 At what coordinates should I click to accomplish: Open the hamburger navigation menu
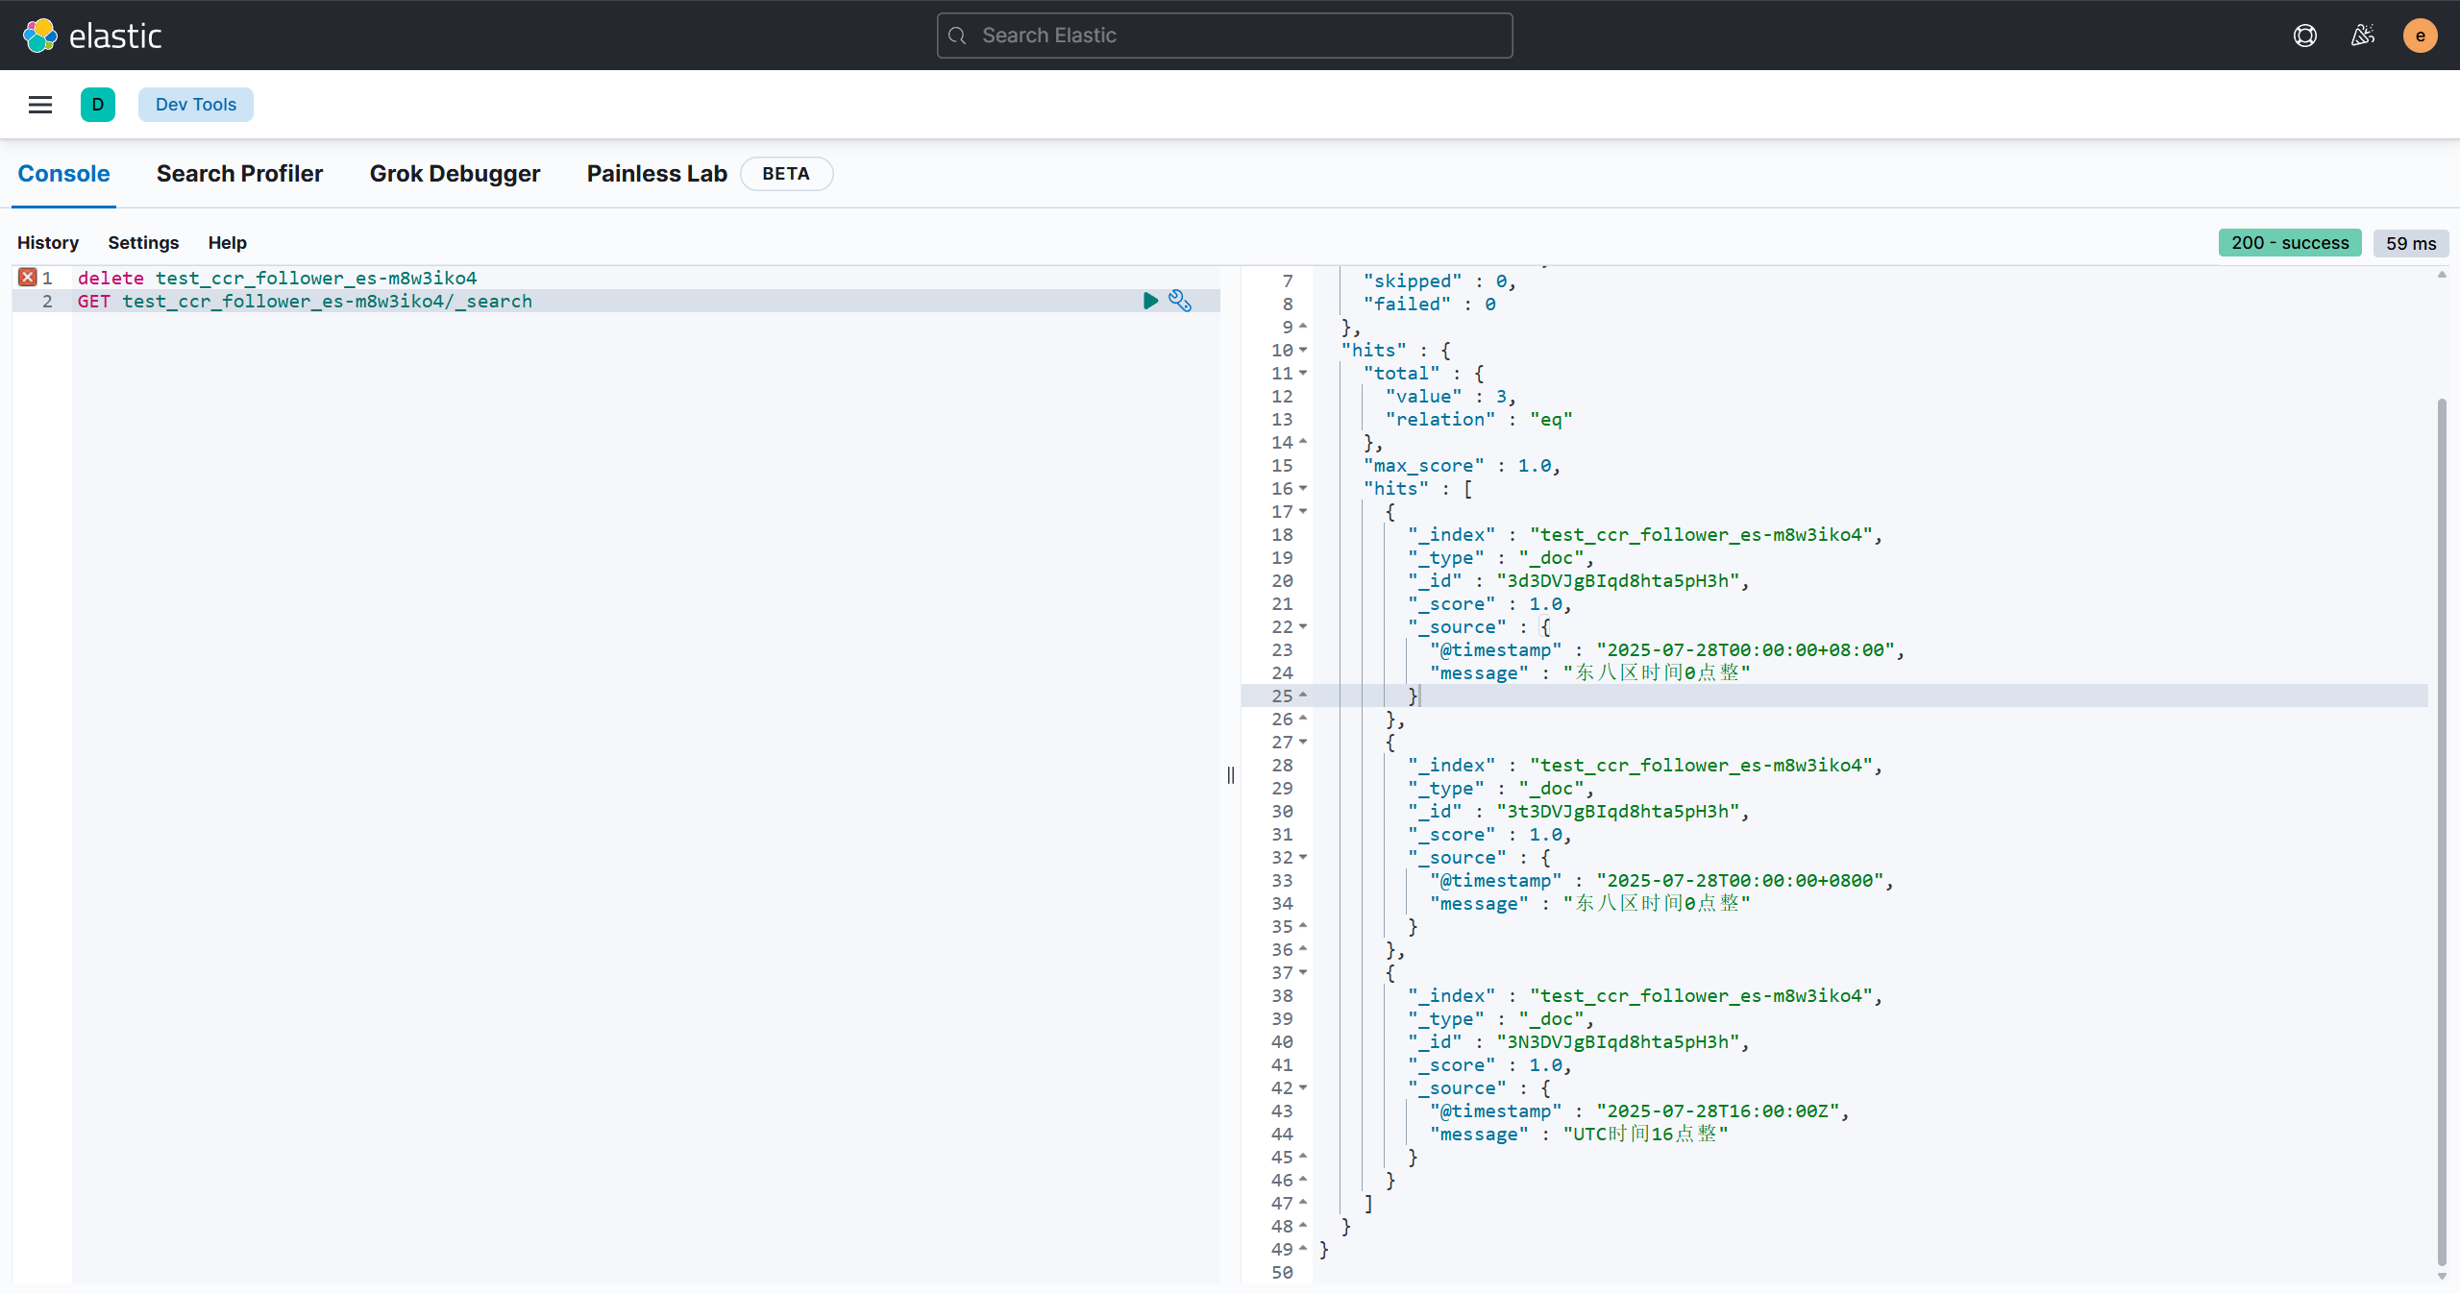pos(40,105)
